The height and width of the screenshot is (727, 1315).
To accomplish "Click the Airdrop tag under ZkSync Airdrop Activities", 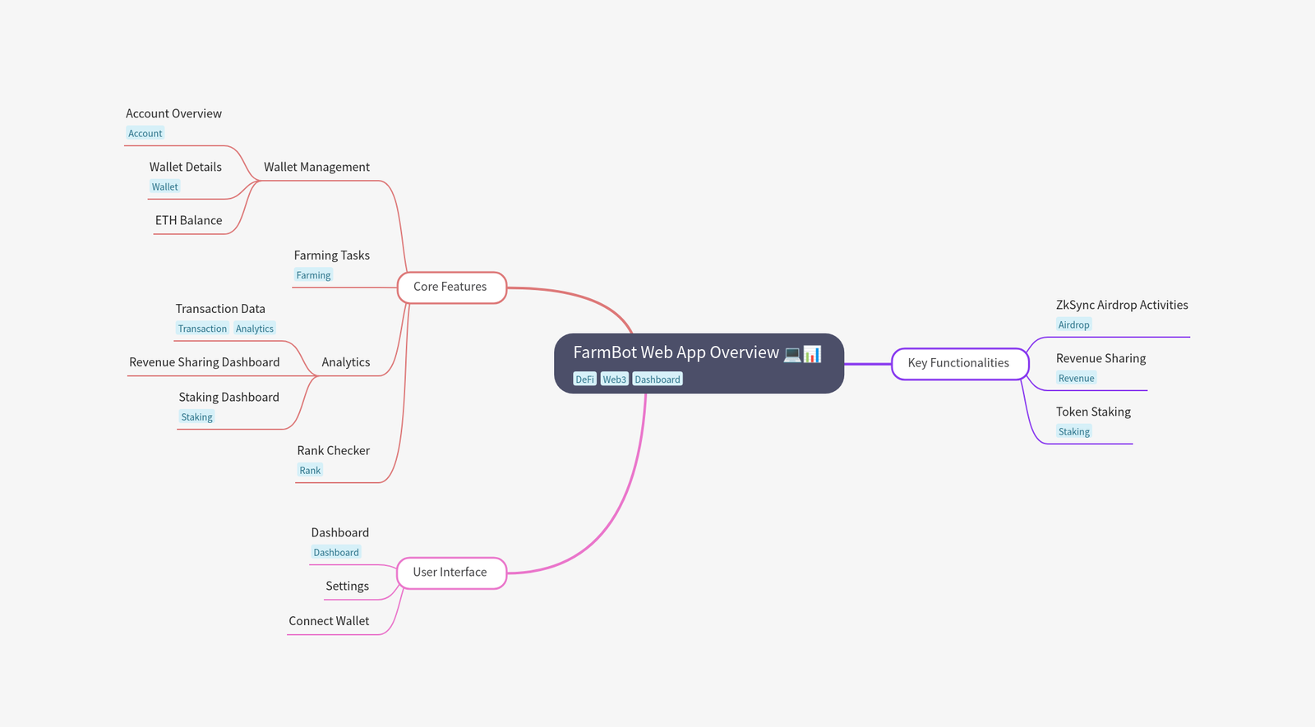I will coord(1073,325).
